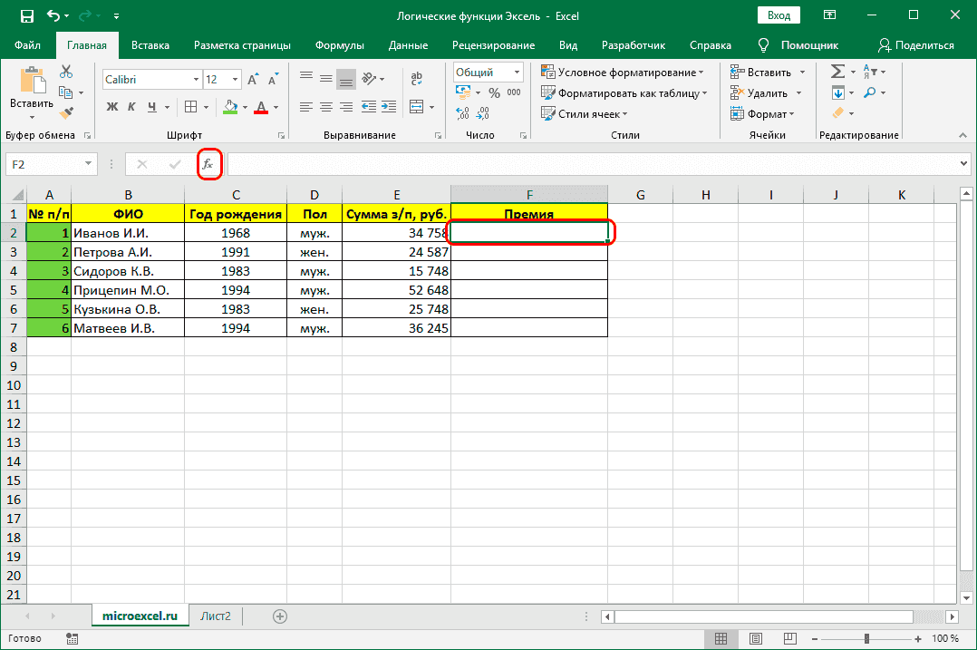
Task: Click the Поделиться share button
Action: tap(916, 45)
